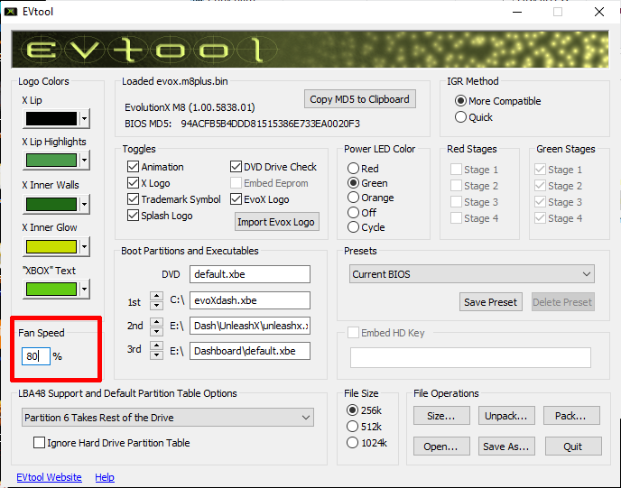Screen dimensions: 621x488
Task: Click 2nd boot partition stepper up arrow
Action: [x=156, y=322]
